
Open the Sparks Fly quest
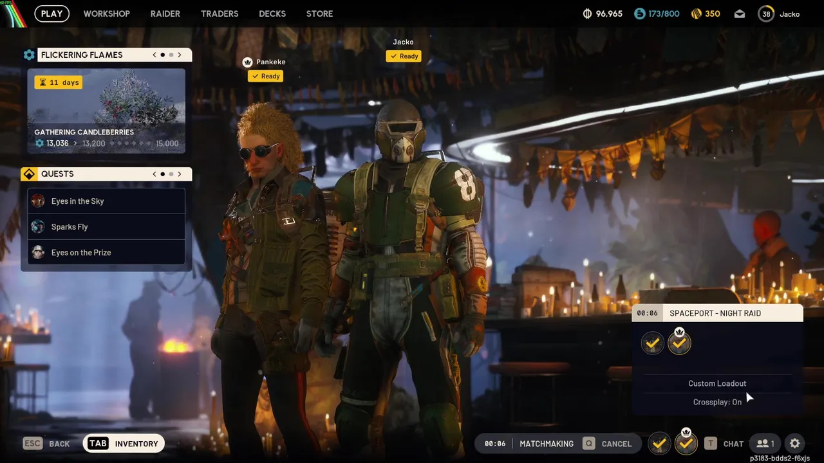[106, 227]
